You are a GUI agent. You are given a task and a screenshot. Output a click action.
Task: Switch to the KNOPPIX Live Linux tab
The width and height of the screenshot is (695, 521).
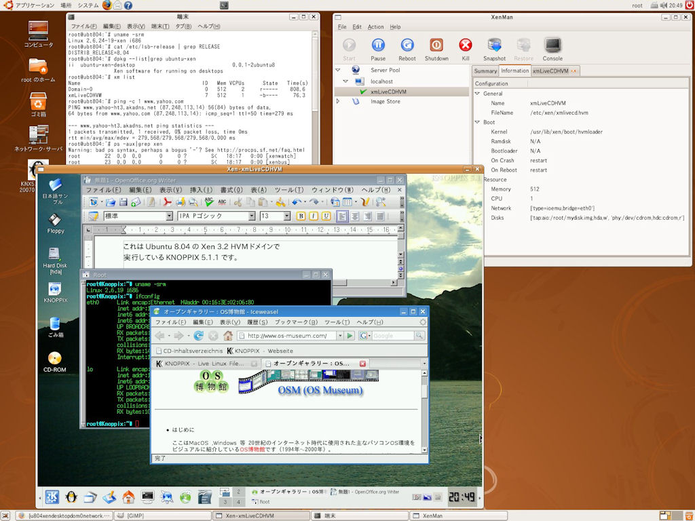click(x=206, y=364)
